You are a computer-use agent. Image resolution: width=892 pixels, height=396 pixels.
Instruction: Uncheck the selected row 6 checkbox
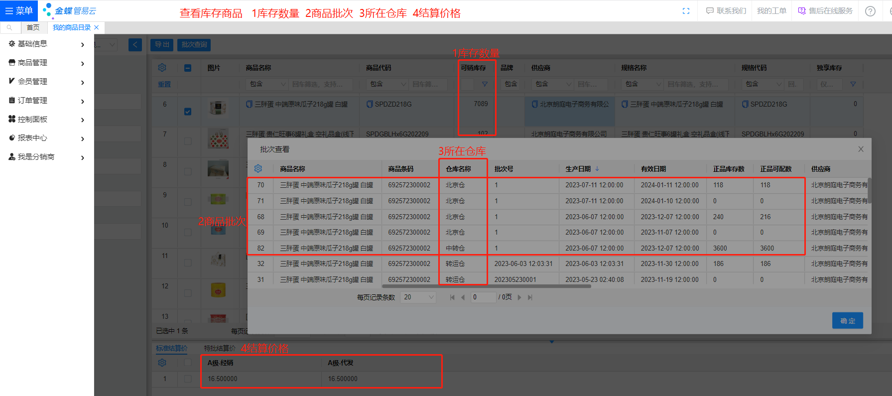tap(188, 112)
